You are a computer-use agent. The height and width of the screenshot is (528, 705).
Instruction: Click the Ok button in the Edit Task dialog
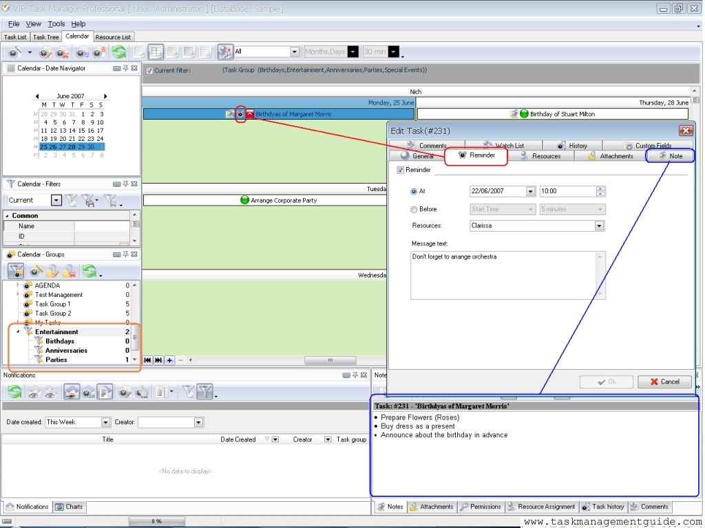point(607,382)
